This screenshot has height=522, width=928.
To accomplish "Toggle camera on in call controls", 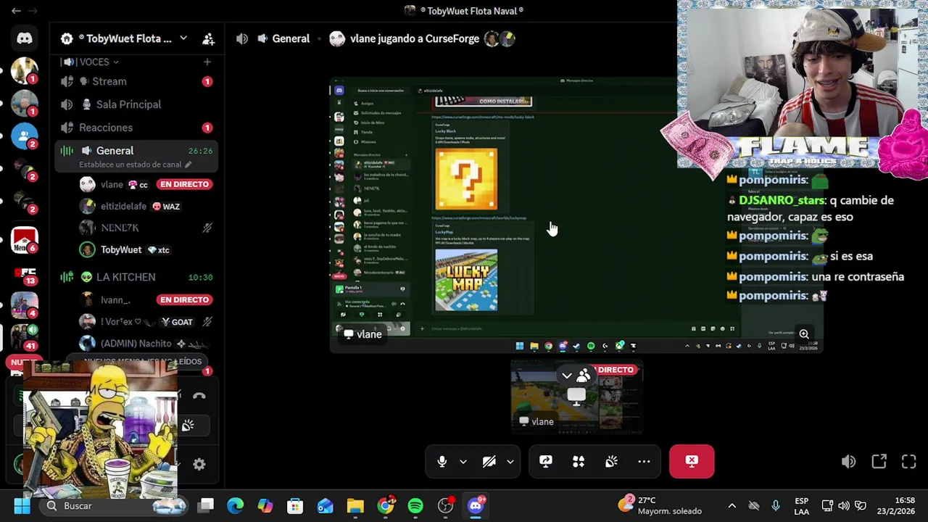I will click(489, 461).
